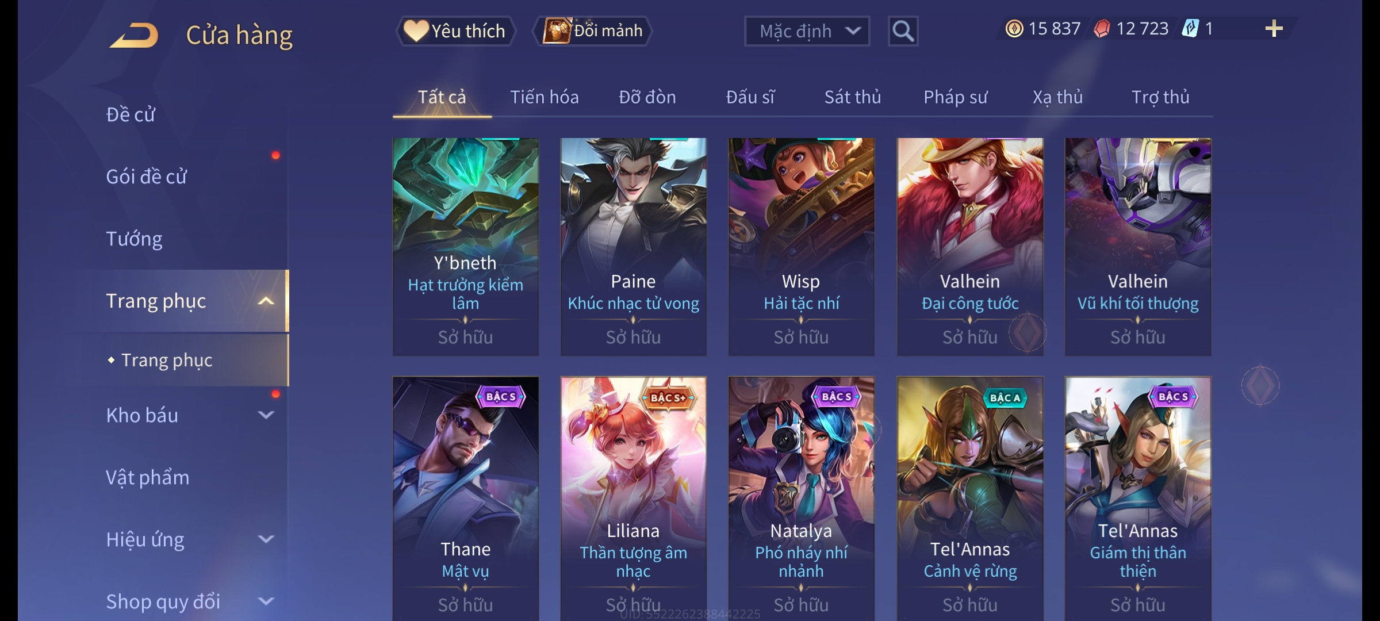
Task: Tap the blue ticket currency icon
Action: coord(1190,29)
